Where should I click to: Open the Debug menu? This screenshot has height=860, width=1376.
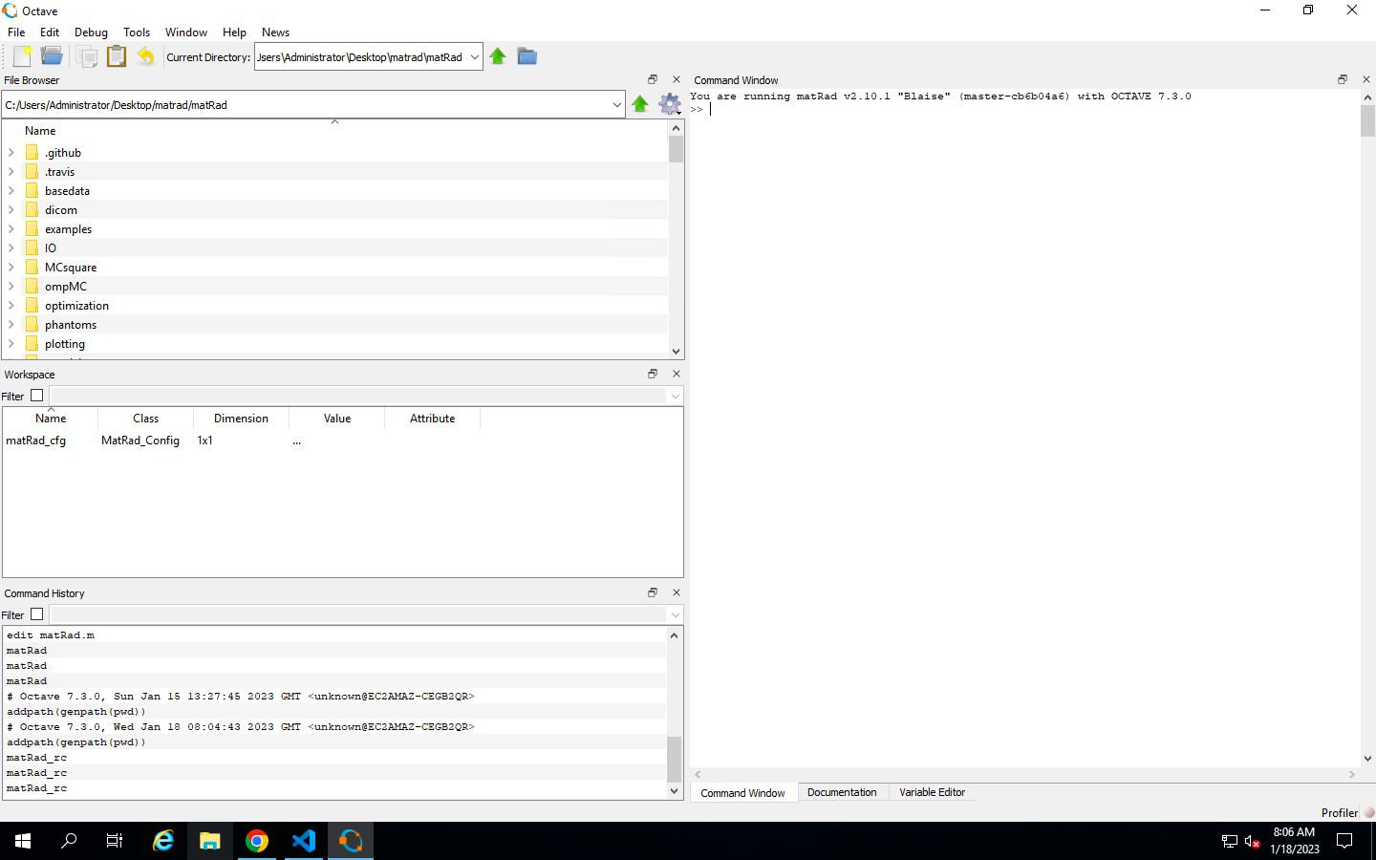(91, 32)
